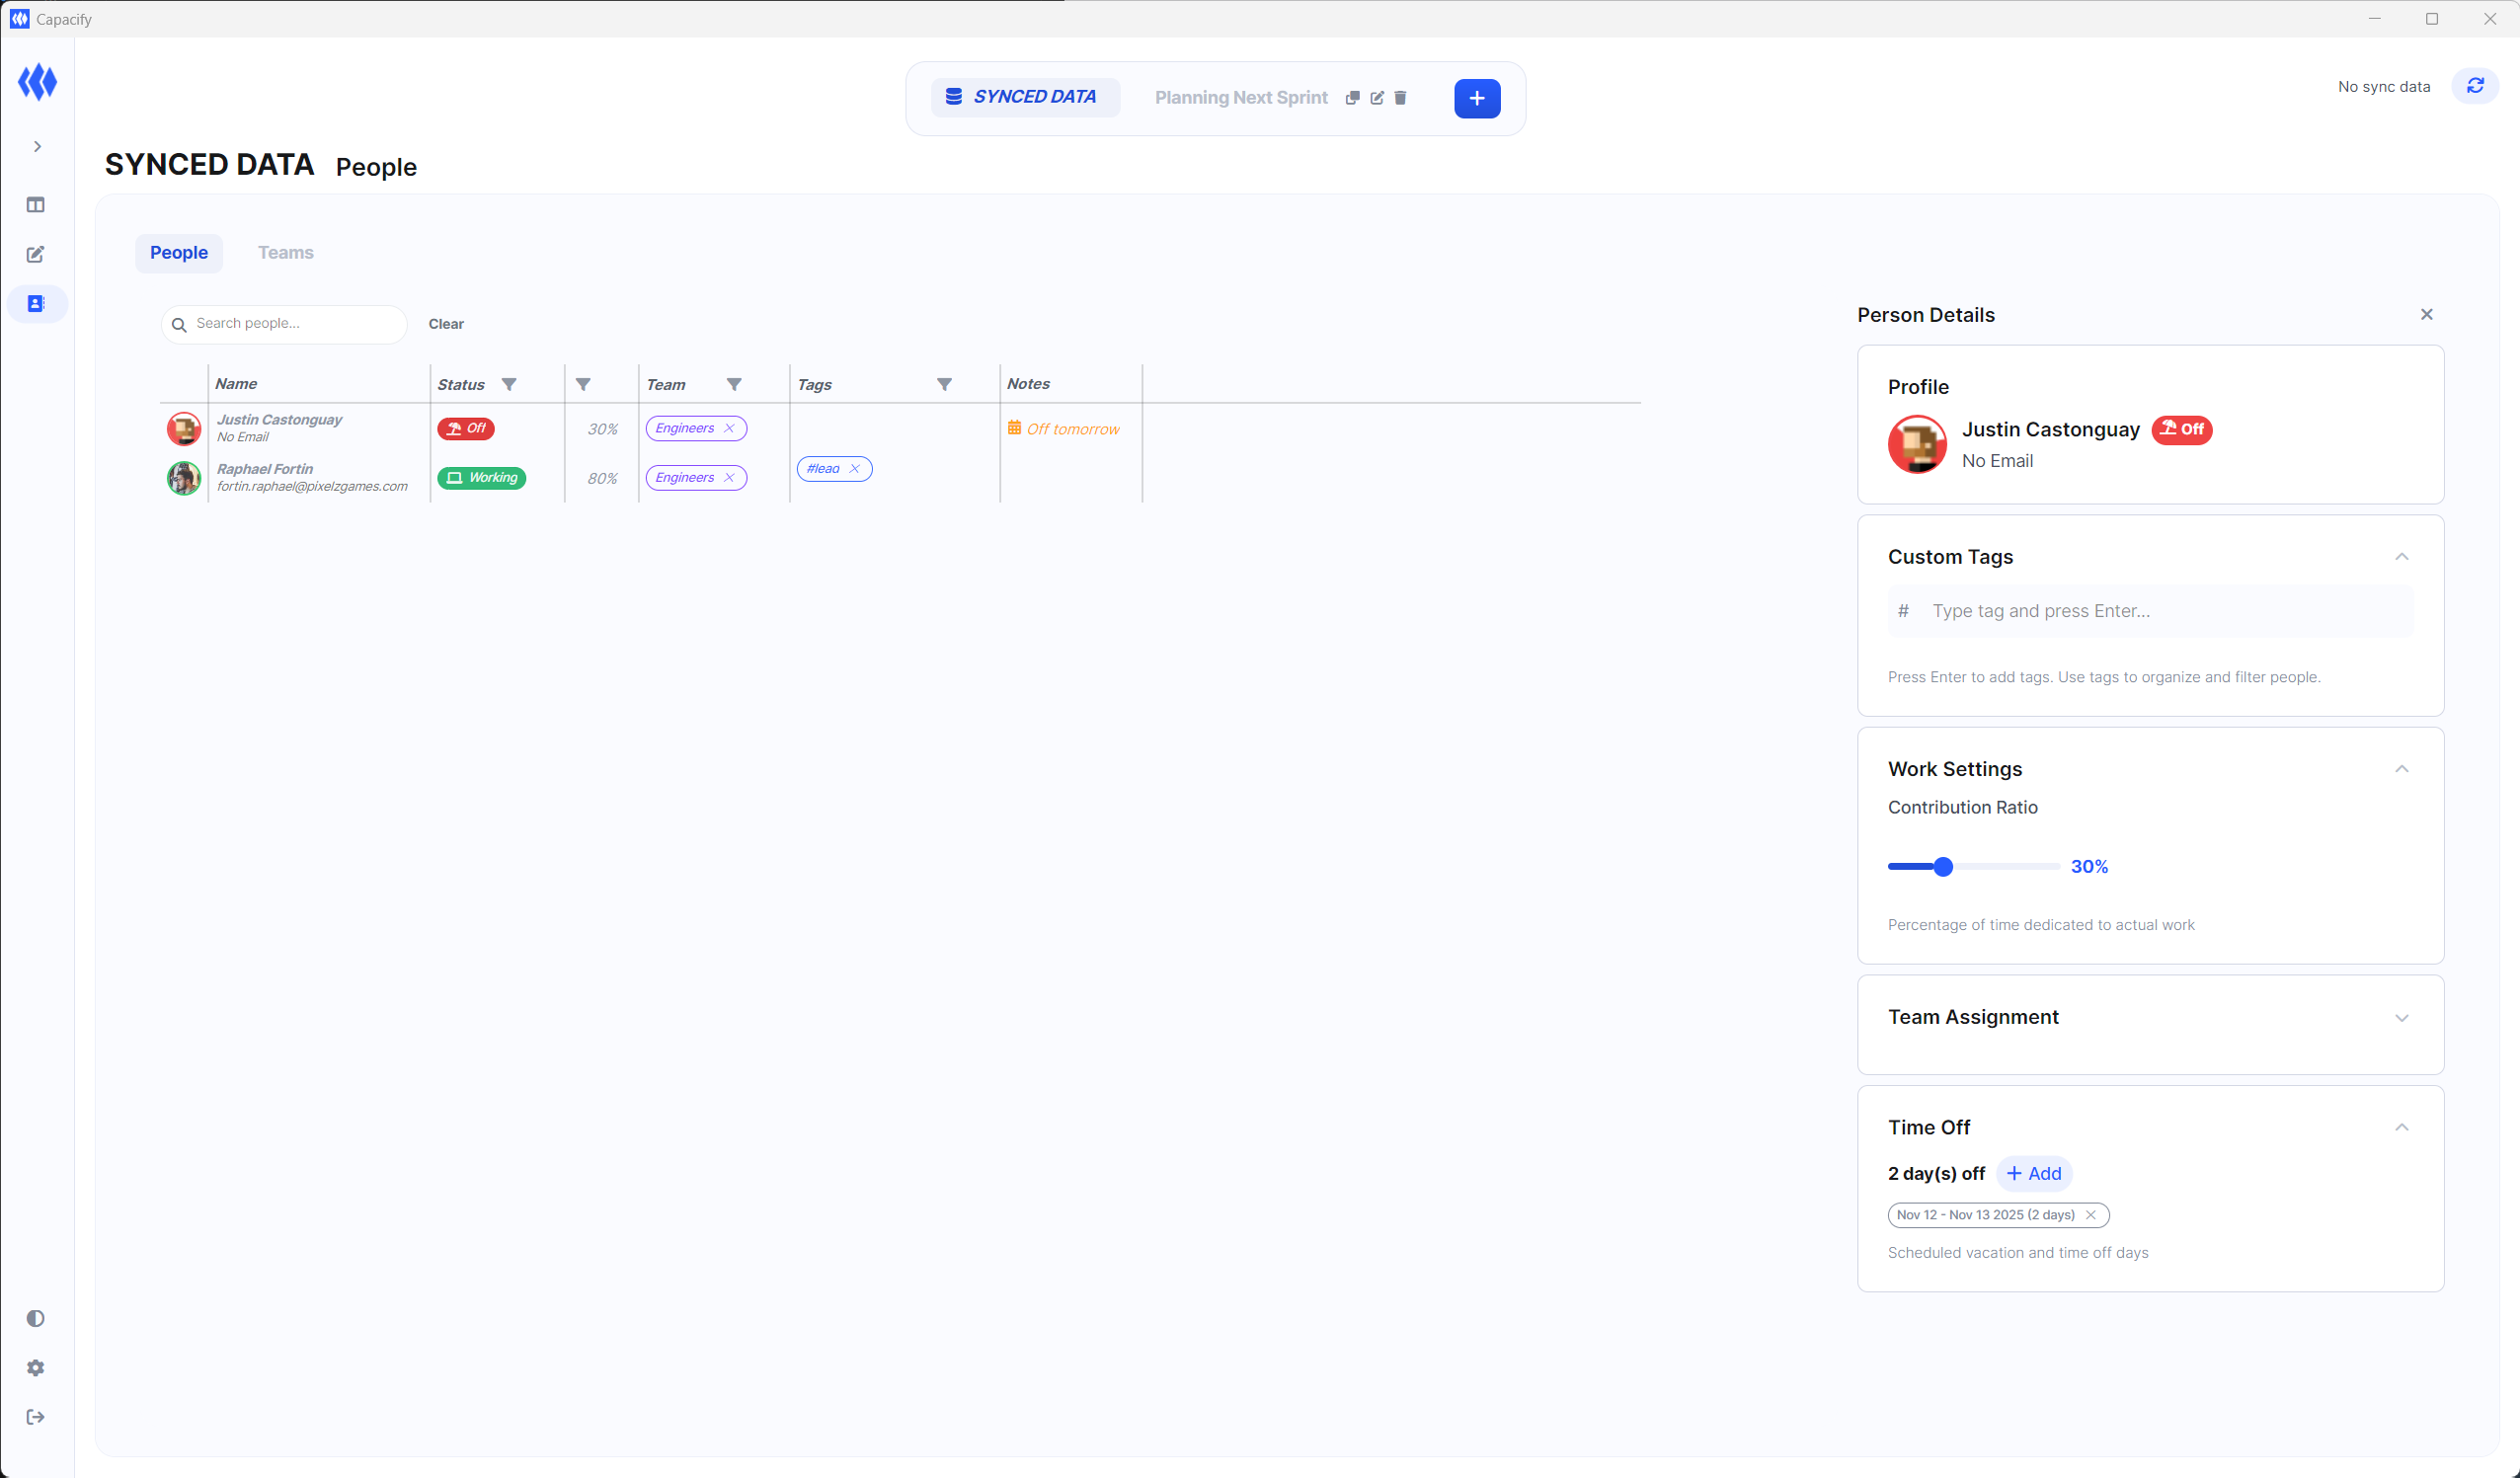The width and height of the screenshot is (2520, 1478).
Task: Click the delete Planning Next Sprint trash icon
Action: click(x=1400, y=98)
